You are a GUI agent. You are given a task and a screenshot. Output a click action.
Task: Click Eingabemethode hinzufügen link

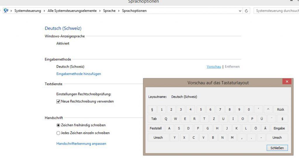click(x=79, y=74)
